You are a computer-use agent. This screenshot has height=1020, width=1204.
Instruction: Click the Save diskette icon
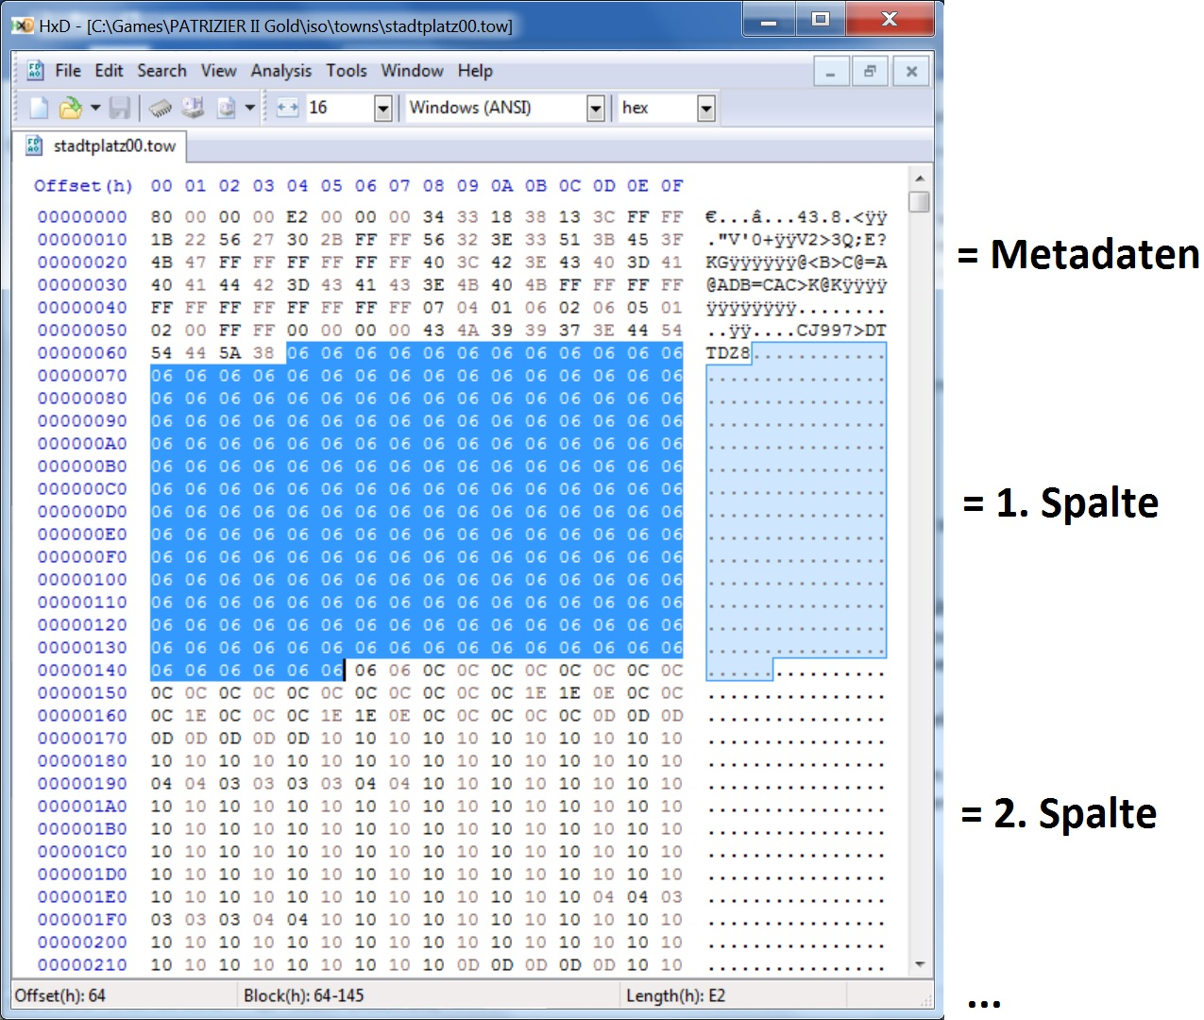(120, 109)
